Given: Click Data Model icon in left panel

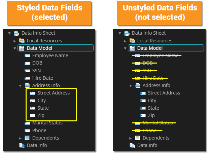Looking at the screenshot, I should click(22, 48).
